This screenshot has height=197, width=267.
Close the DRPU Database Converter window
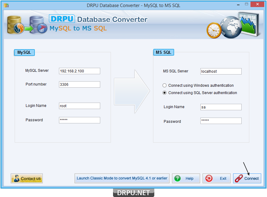point(257,4)
